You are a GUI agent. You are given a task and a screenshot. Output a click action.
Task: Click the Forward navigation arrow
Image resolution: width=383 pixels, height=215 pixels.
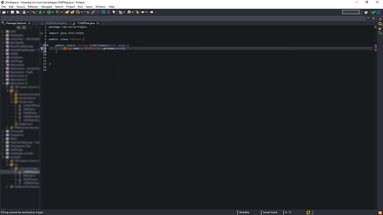point(151,12)
